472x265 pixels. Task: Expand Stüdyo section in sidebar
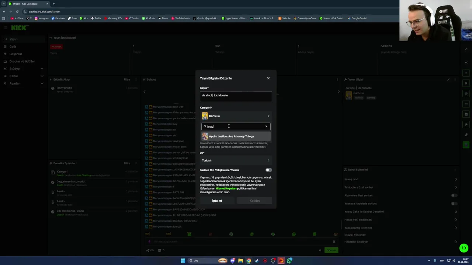tap(24, 68)
